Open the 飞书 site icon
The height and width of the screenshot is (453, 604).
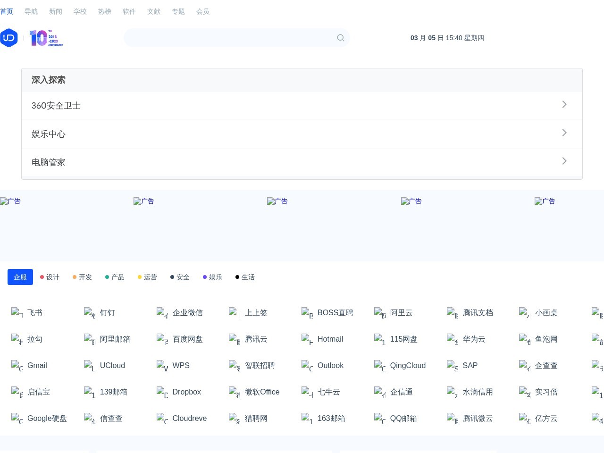tap(17, 313)
